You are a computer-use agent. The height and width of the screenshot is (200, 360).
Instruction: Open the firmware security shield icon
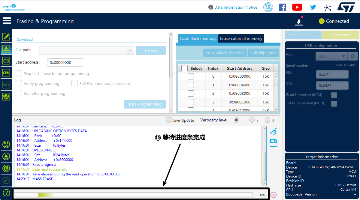6,97
